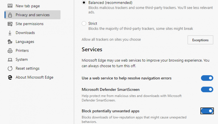The width and height of the screenshot is (218, 124).
Task: Turn off Microsoft Defender SmartScreen toggle
Action: tap(207, 90)
